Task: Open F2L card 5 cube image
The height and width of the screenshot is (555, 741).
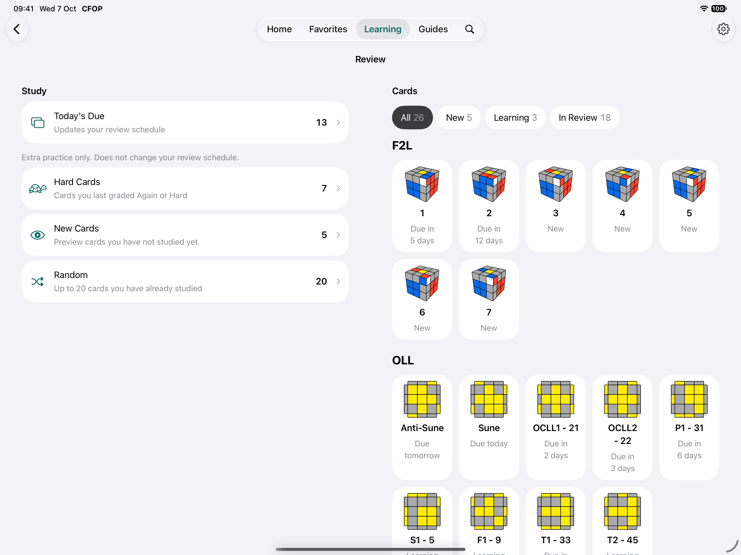Action: tap(689, 184)
